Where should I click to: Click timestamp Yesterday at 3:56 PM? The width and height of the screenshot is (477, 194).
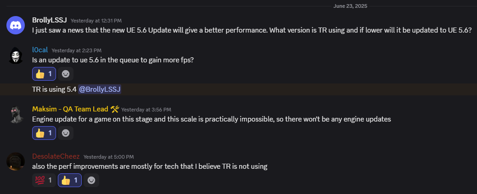coord(146,110)
